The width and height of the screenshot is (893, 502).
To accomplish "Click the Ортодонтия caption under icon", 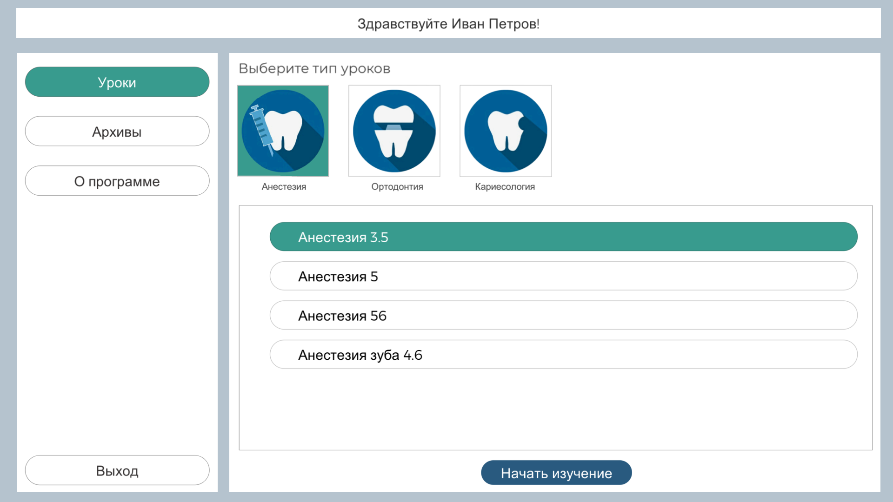I will [x=397, y=186].
